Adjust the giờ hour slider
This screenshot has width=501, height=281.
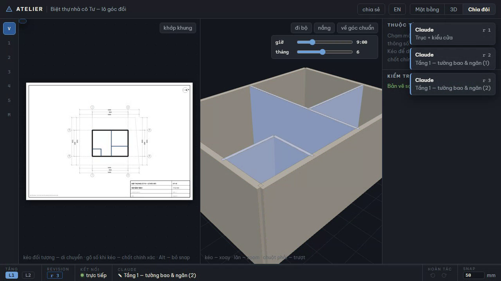[325, 42]
